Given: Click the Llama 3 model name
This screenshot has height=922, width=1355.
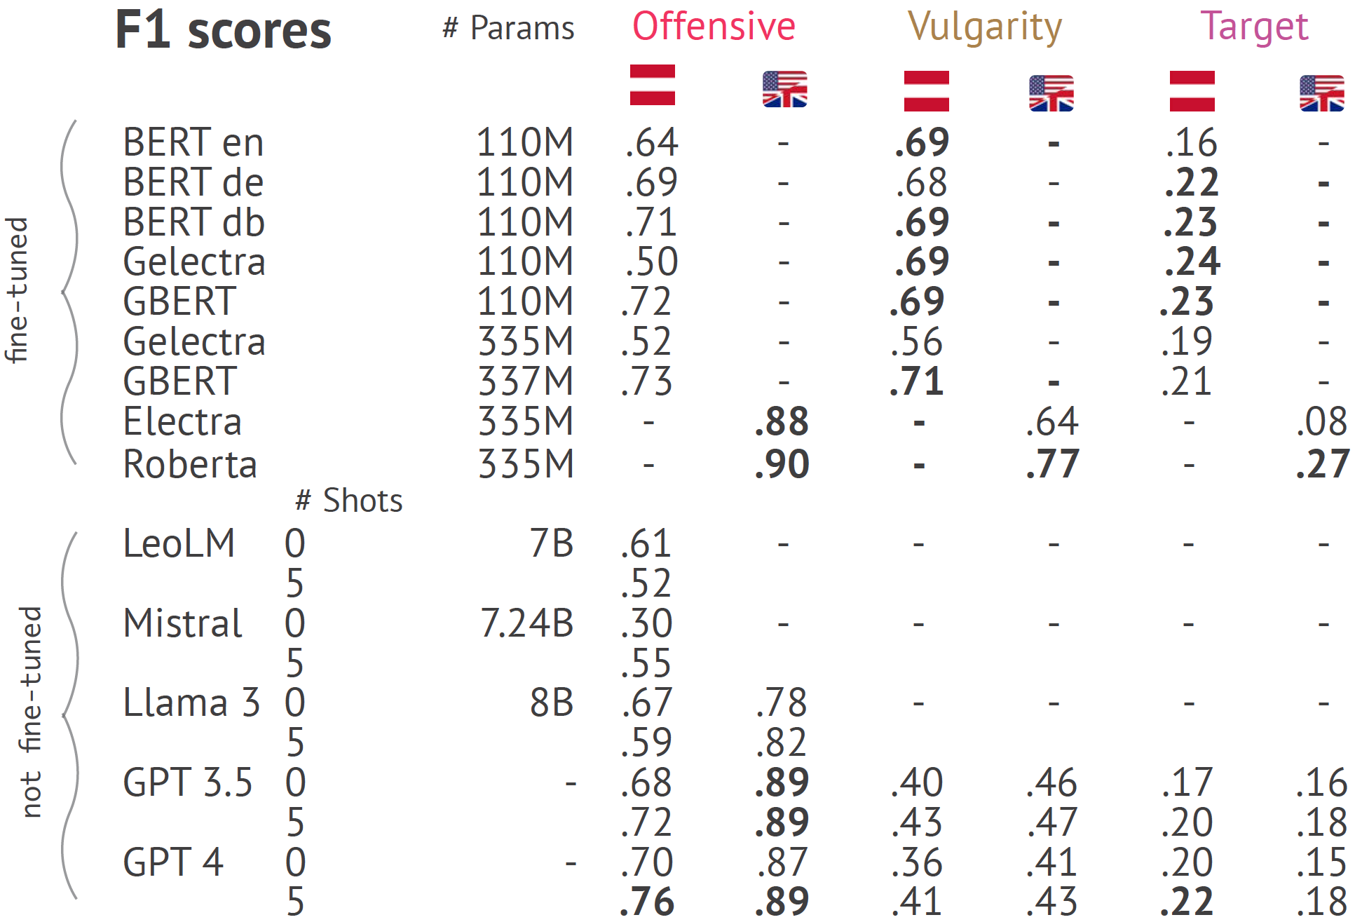Looking at the screenshot, I should [x=191, y=703].
